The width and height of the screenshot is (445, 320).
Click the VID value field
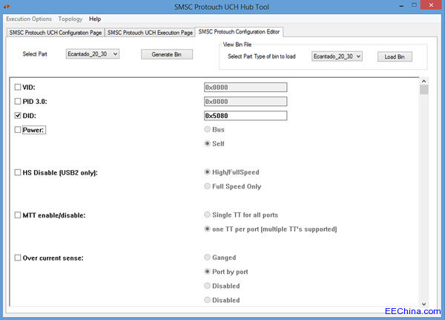(245, 88)
